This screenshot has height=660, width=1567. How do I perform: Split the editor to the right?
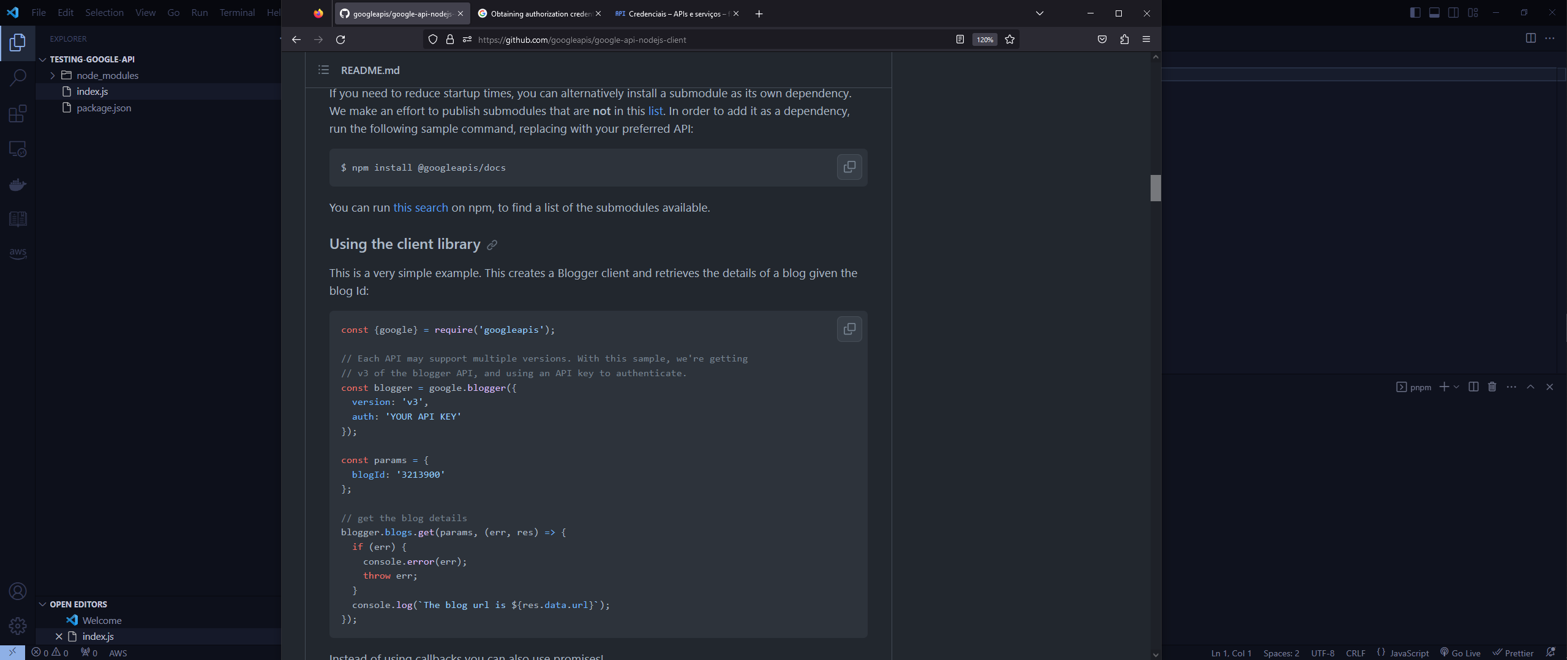1531,39
